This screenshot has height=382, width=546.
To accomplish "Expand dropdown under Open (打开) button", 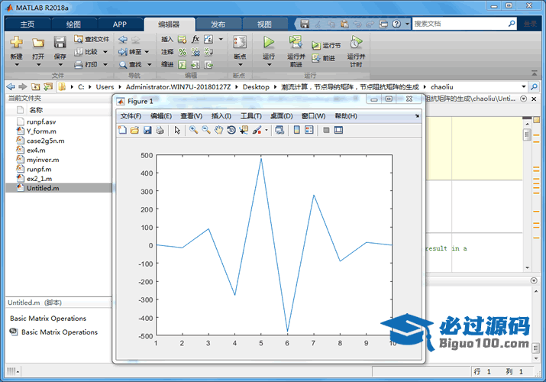I will point(38,64).
